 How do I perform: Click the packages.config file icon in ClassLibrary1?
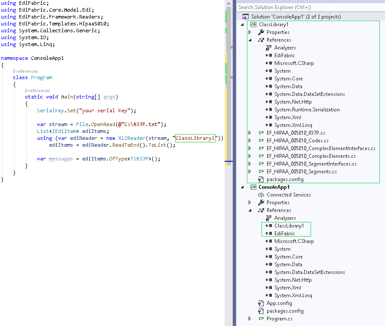point(261,179)
